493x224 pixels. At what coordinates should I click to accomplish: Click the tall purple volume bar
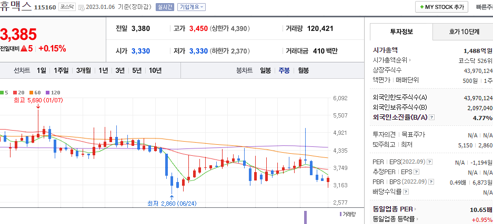tap(305, 217)
